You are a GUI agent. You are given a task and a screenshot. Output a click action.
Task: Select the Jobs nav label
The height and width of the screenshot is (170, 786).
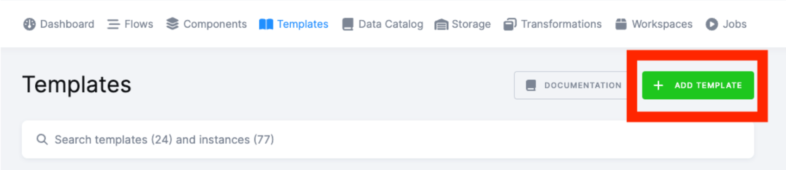click(x=735, y=24)
